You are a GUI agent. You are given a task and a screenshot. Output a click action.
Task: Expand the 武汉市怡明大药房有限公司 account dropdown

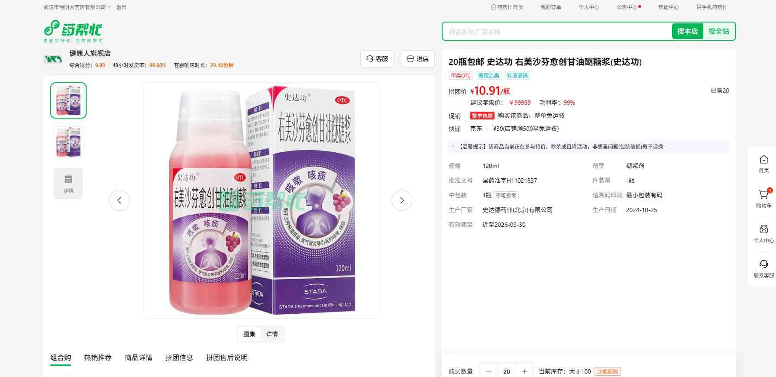click(77, 7)
